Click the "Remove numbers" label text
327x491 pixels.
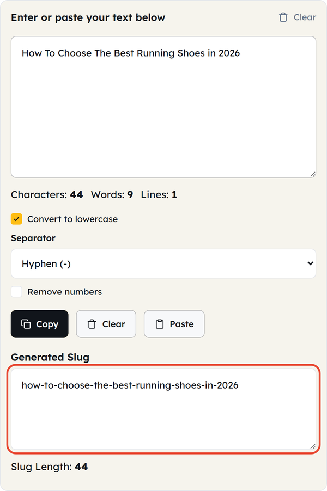[65, 292]
